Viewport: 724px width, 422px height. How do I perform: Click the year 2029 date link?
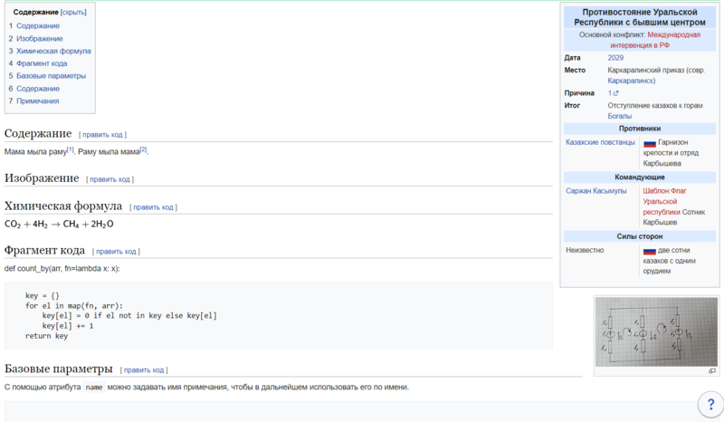tap(615, 58)
